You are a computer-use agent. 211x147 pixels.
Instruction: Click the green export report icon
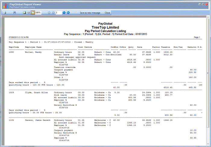(x=24, y=13)
